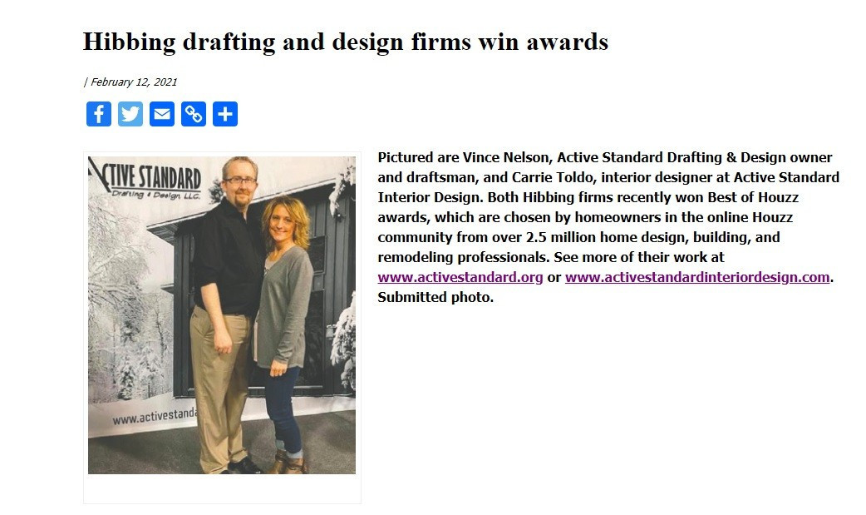Open the photo of Vince and Carrie
Image resolution: width=866 pixels, height=515 pixels.
pyautogui.click(x=222, y=314)
